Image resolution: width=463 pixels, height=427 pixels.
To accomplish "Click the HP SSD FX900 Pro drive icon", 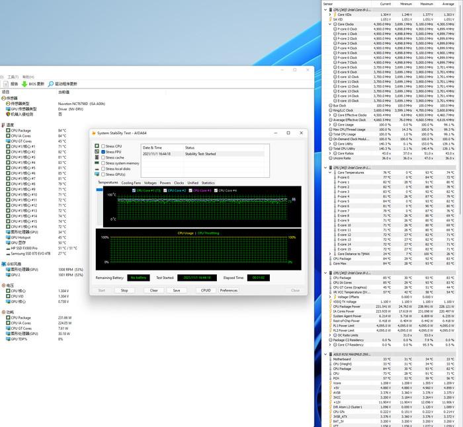I will [8, 248].
